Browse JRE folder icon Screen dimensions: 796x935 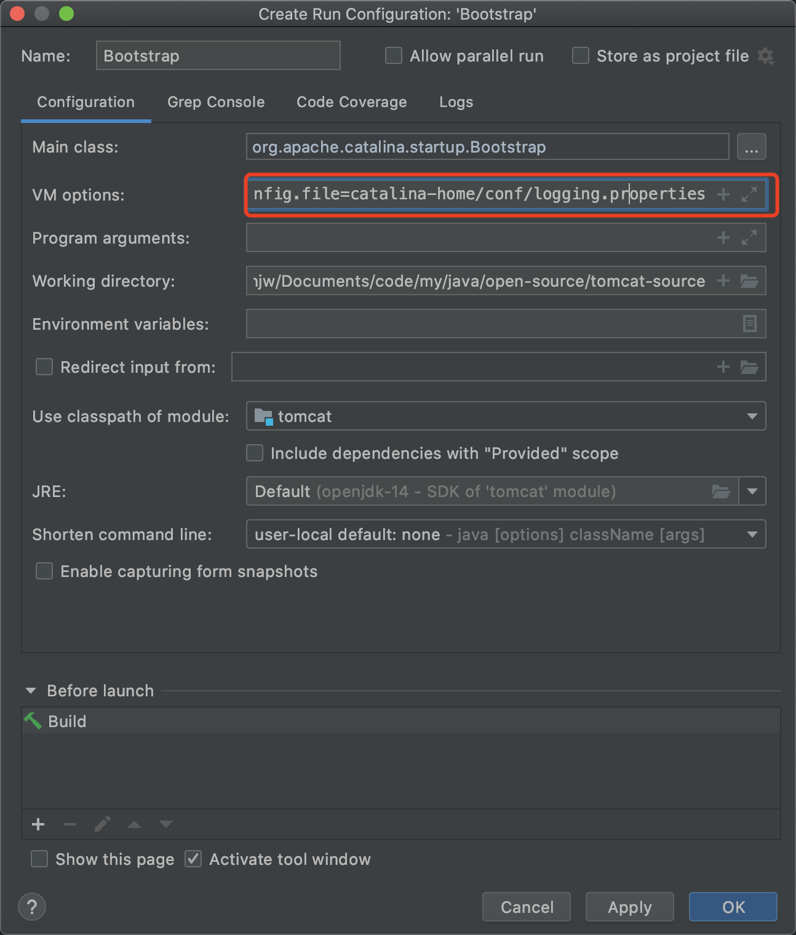click(721, 491)
